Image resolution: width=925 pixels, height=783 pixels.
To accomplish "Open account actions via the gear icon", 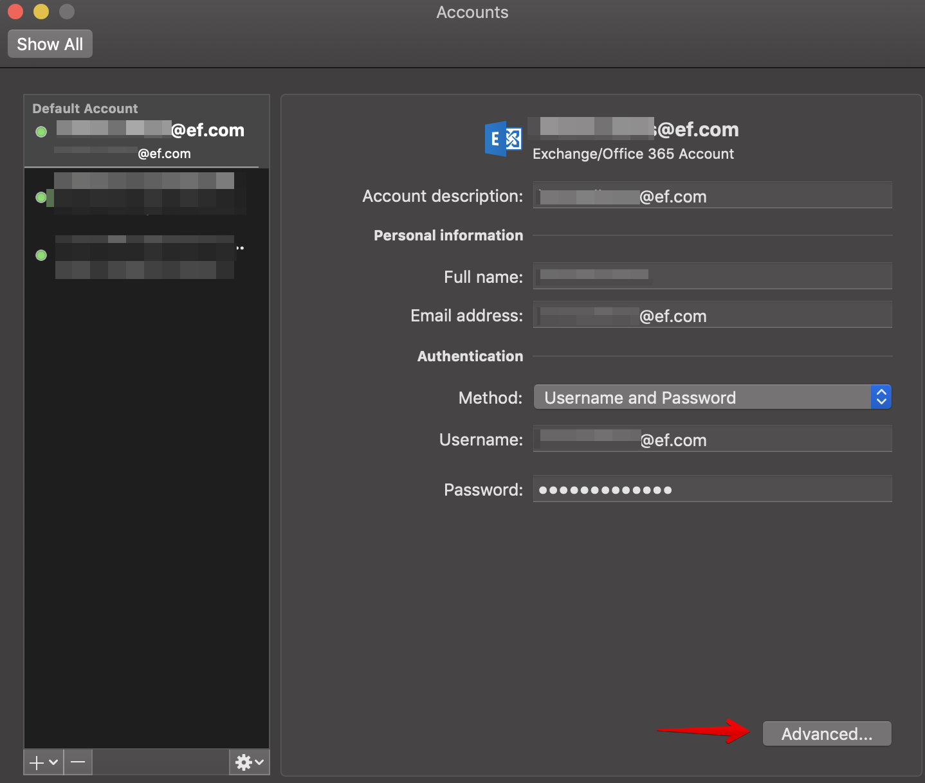I will (x=244, y=762).
